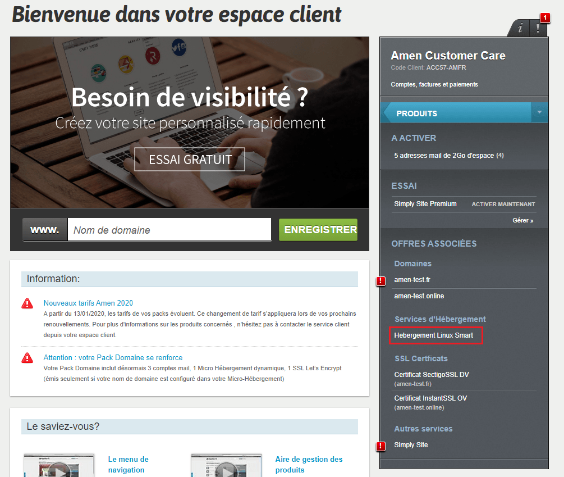The image size is (564, 477).
Task: Click the red notification badge showing 1
Action: coord(545,17)
